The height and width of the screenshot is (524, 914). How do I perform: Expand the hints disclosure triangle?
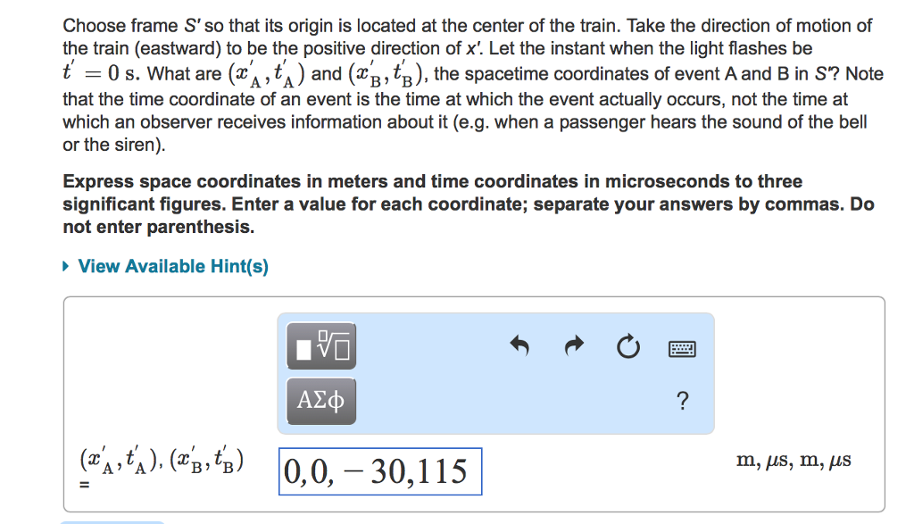(x=66, y=266)
